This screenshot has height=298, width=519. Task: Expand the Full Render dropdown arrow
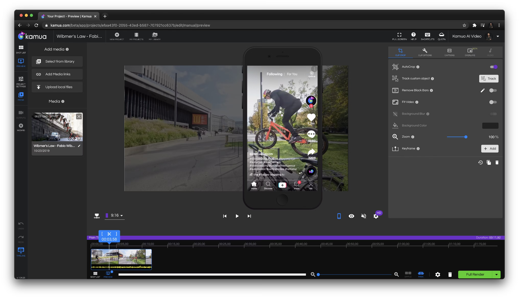496,274
